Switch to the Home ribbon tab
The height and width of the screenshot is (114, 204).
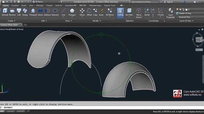pyautogui.click(x=5, y=5)
